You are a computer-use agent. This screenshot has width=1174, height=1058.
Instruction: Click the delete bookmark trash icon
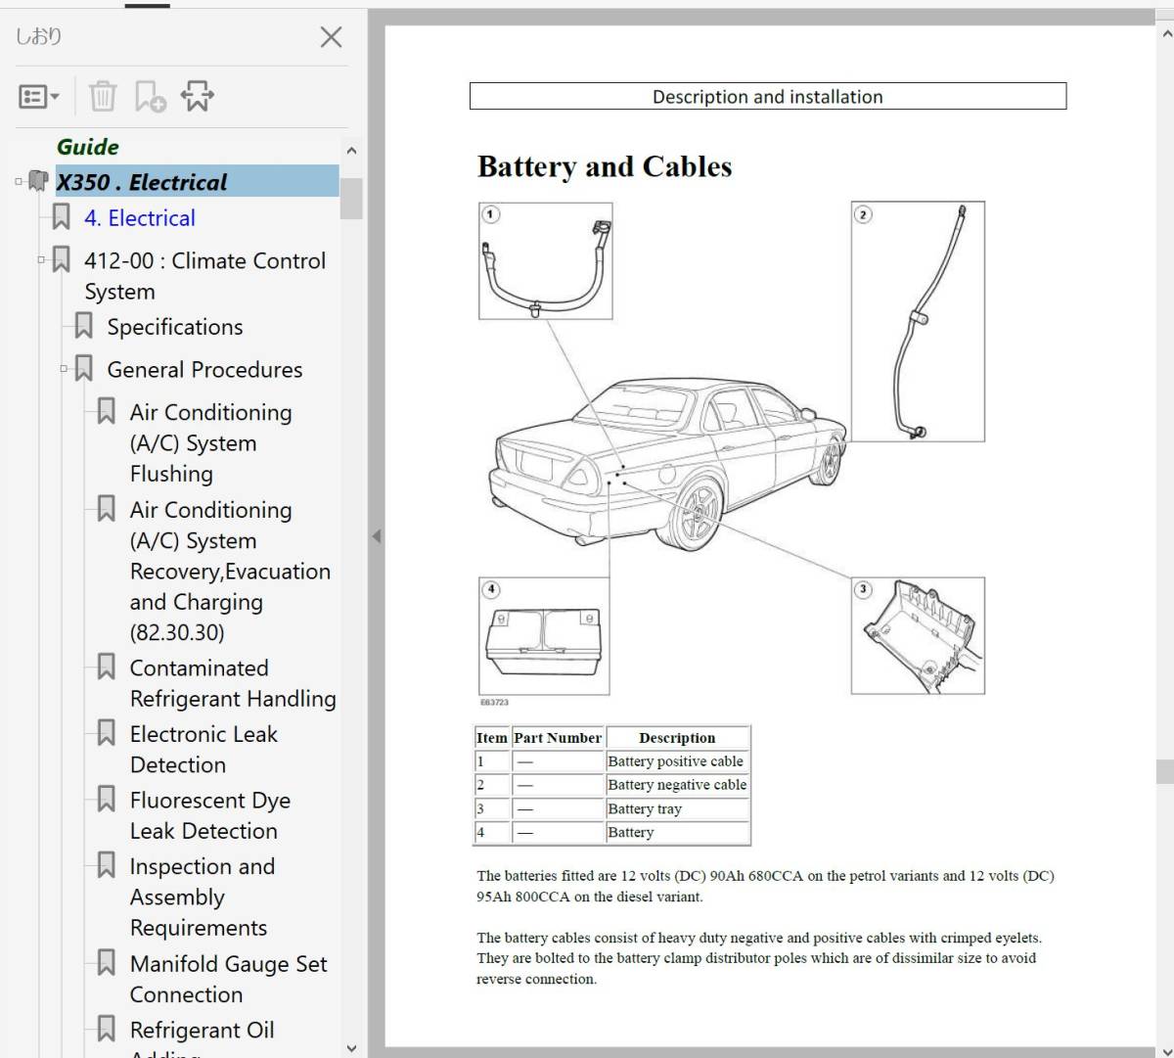pyautogui.click(x=103, y=97)
